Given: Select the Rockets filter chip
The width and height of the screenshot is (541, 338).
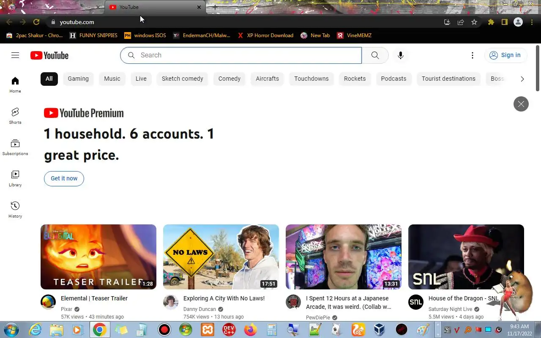Looking at the screenshot, I should tap(355, 79).
